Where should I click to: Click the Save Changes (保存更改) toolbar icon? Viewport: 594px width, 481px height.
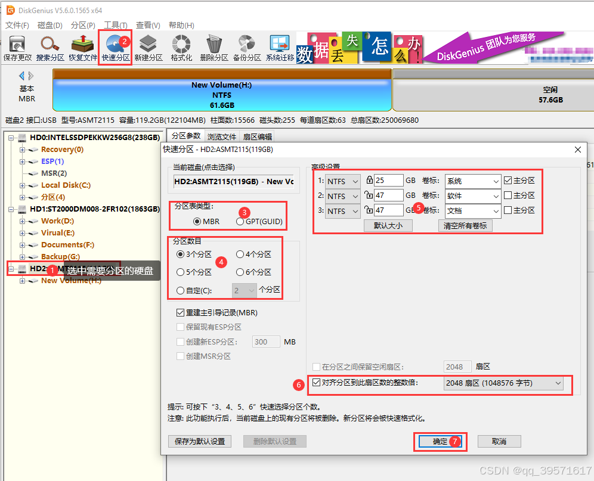click(17, 48)
